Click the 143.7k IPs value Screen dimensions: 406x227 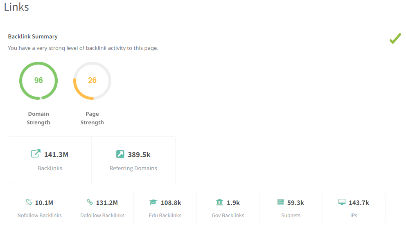point(359,202)
